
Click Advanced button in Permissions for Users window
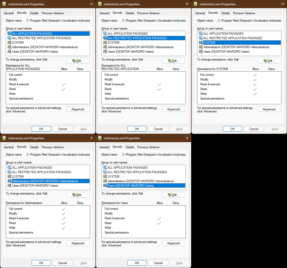pos(173,243)
